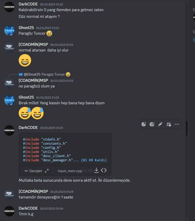195x221 pixels.
Task: Open DarkCODE avatar above code attachment
Action: click(9, 130)
